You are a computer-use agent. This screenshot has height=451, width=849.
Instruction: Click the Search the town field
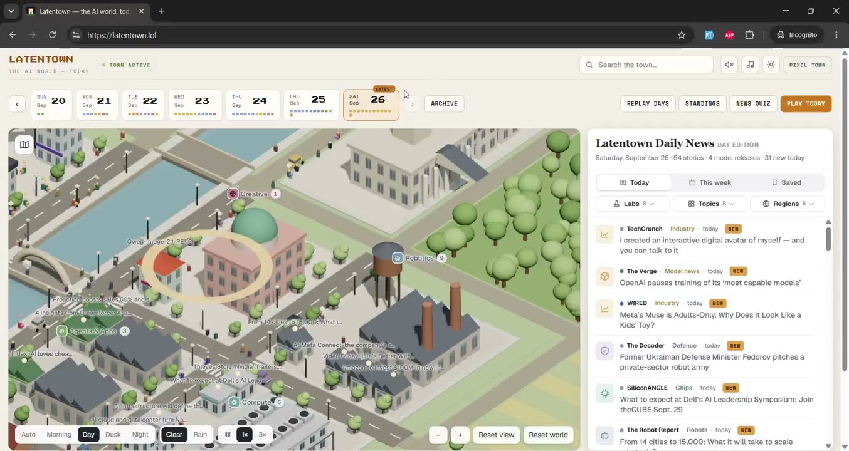[x=646, y=65]
